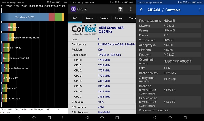Tap Clock Speed 1,40 GHz - 2,36 GHz row
Viewport: 204px width, 121px height.
[x=102, y=55]
